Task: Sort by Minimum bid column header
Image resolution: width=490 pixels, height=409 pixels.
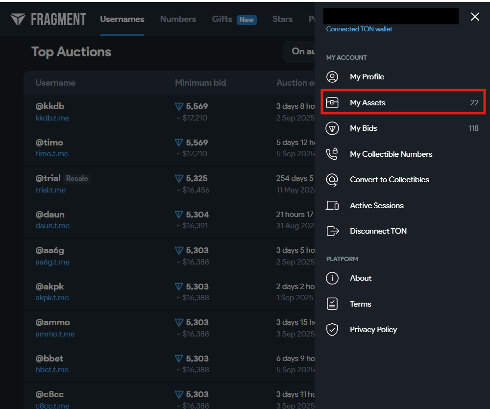Action: click(x=200, y=83)
